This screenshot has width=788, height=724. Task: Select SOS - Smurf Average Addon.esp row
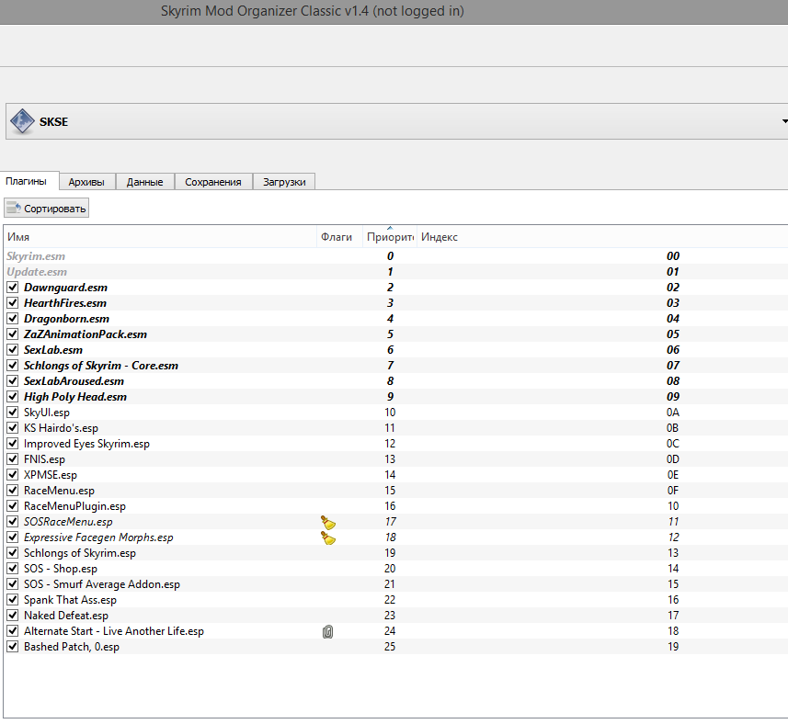[395, 584]
